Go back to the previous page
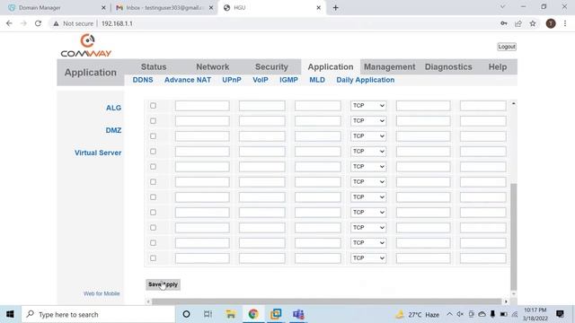 pyautogui.click(x=9, y=23)
